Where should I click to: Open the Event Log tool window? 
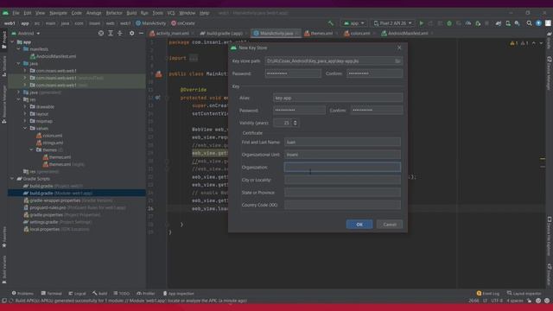(488, 294)
